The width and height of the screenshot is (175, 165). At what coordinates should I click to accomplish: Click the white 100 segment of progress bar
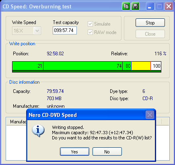[x=156, y=66]
